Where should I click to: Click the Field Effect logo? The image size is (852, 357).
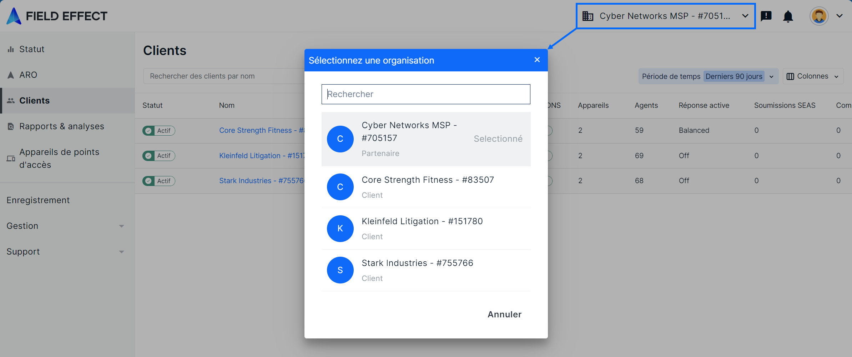tap(57, 16)
